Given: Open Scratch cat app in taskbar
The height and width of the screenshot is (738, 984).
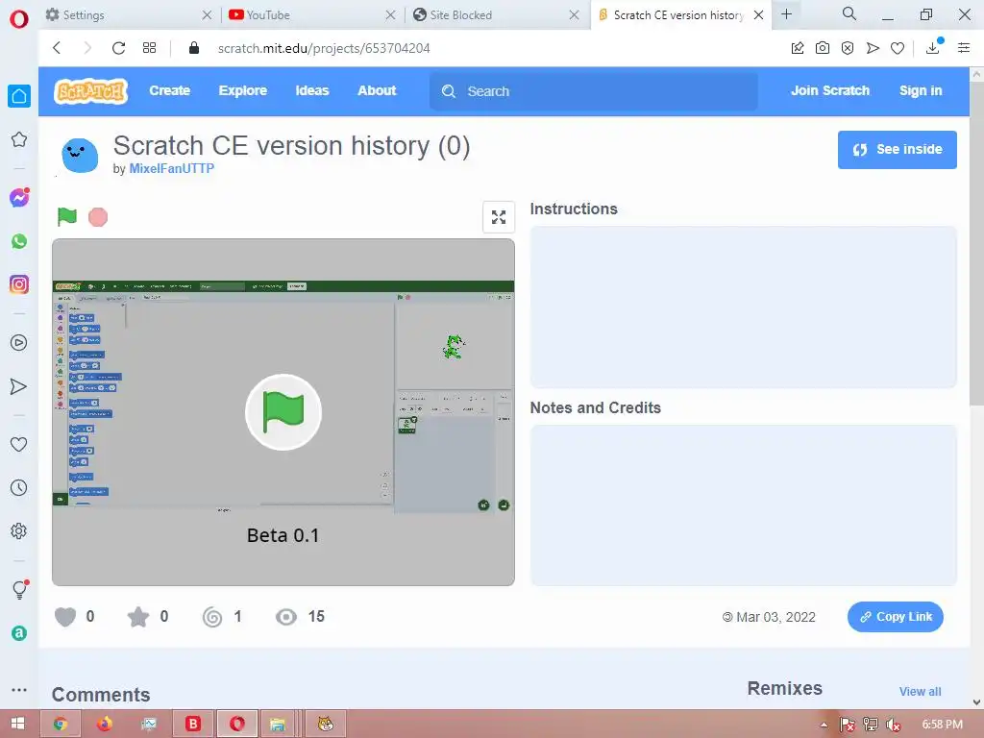Looking at the screenshot, I should pyautogui.click(x=325, y=725).
